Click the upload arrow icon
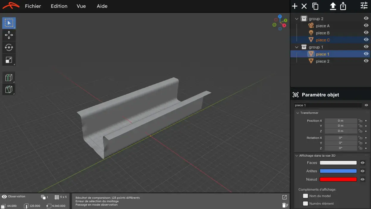 [x=333, y=6]
